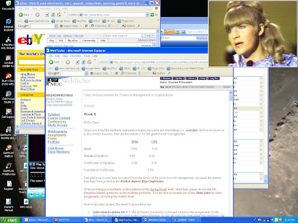The width and height of the screenshot is (298, 223).
Task: Click Community tab on eBay page
Action: [89, 41]
